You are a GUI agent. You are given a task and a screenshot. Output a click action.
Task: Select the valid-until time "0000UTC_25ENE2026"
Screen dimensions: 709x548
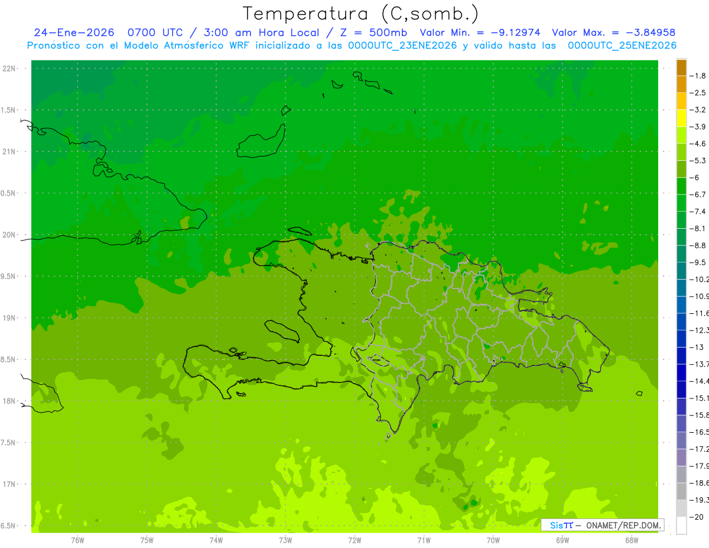622,46
